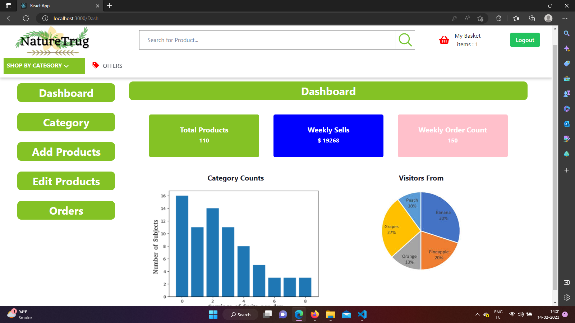
Task: Open the Orders sidebar menu item
Action: 66,210
